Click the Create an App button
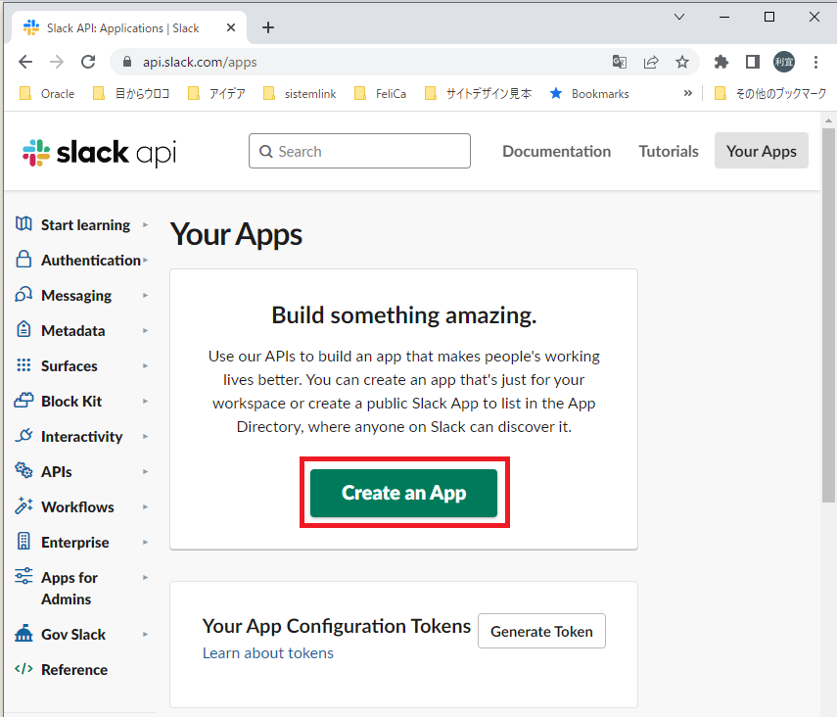The image size is (837, 719). point(403,493)
